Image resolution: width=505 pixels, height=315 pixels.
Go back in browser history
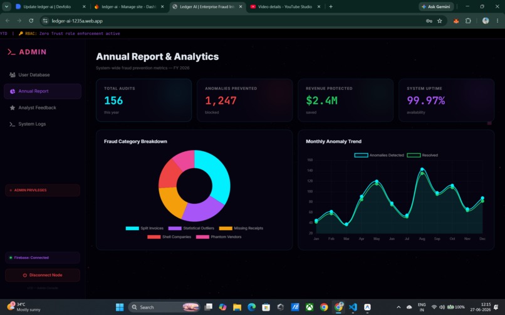point(8,21)
